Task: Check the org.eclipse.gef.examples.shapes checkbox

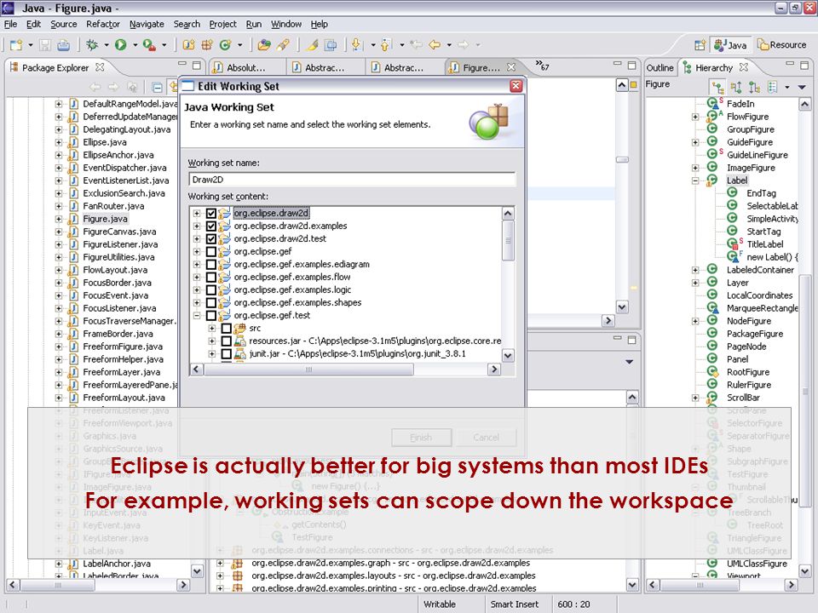Action: coord(211,303)
